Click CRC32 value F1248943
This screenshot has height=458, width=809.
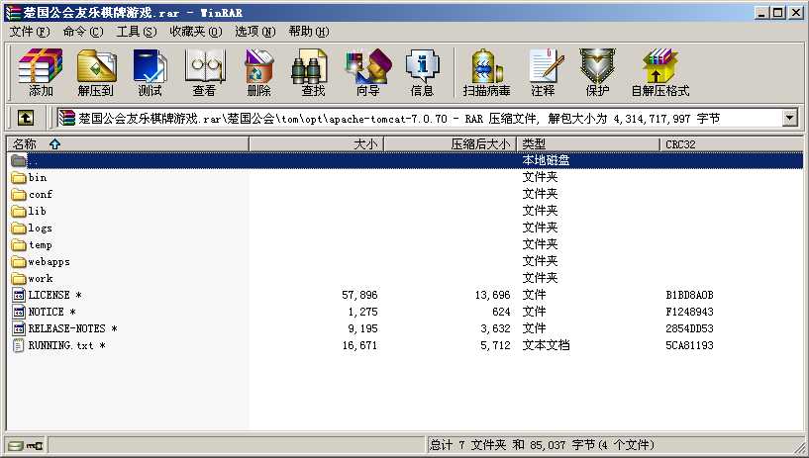pyautogui.click(x=689, y=313)
